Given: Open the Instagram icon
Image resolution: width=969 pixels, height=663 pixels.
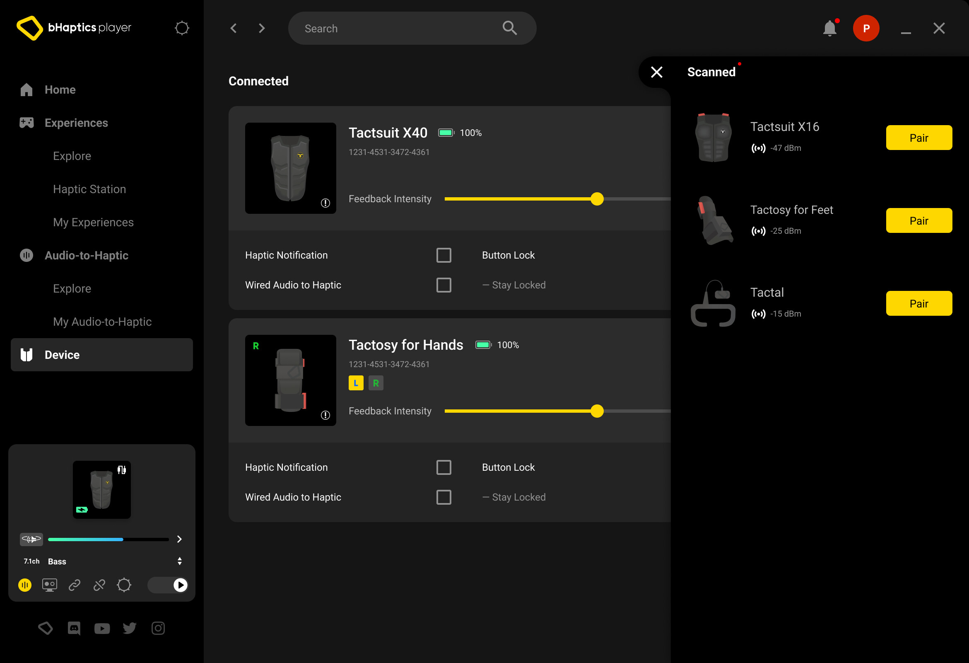Looking at the screenshot, I should pos(158,628).
